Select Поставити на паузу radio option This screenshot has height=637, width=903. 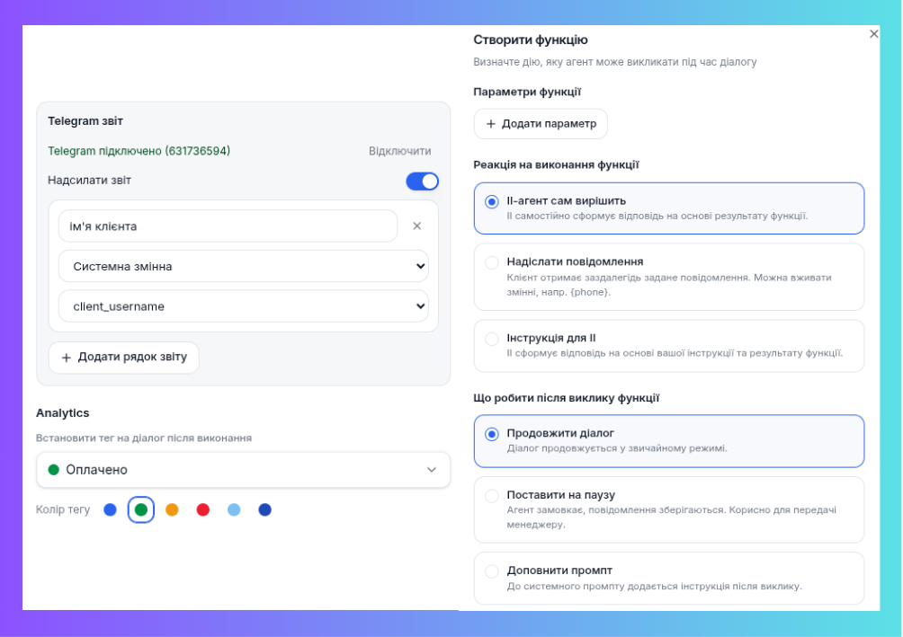point(669,509)
